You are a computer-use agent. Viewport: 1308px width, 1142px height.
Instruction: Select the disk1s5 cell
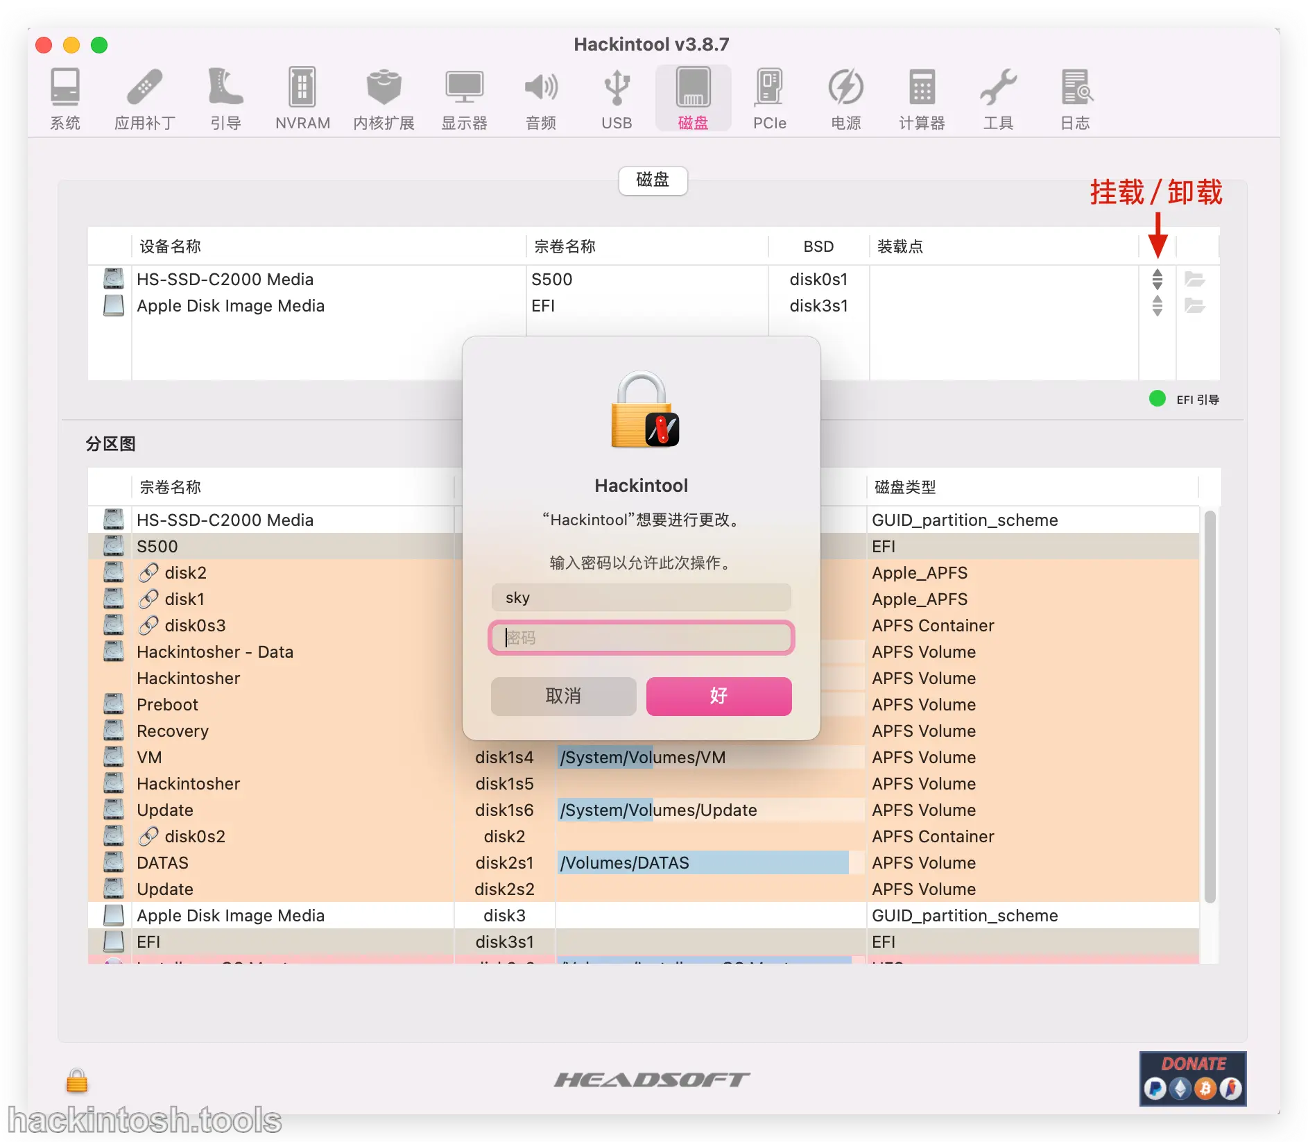click(x=504, y=784)
